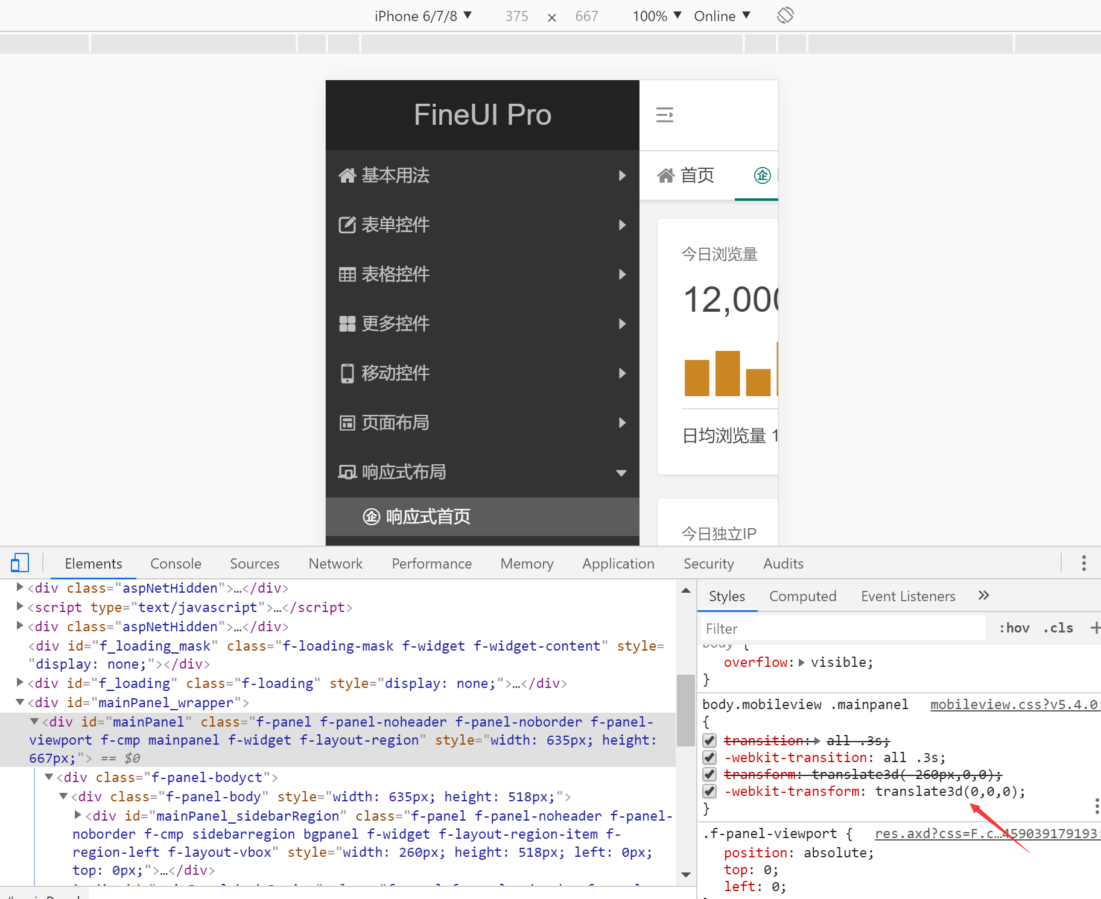Expand overflow visible shorthand triangle
This screenshot has width=1101, height=899.
tap(802, 662)
